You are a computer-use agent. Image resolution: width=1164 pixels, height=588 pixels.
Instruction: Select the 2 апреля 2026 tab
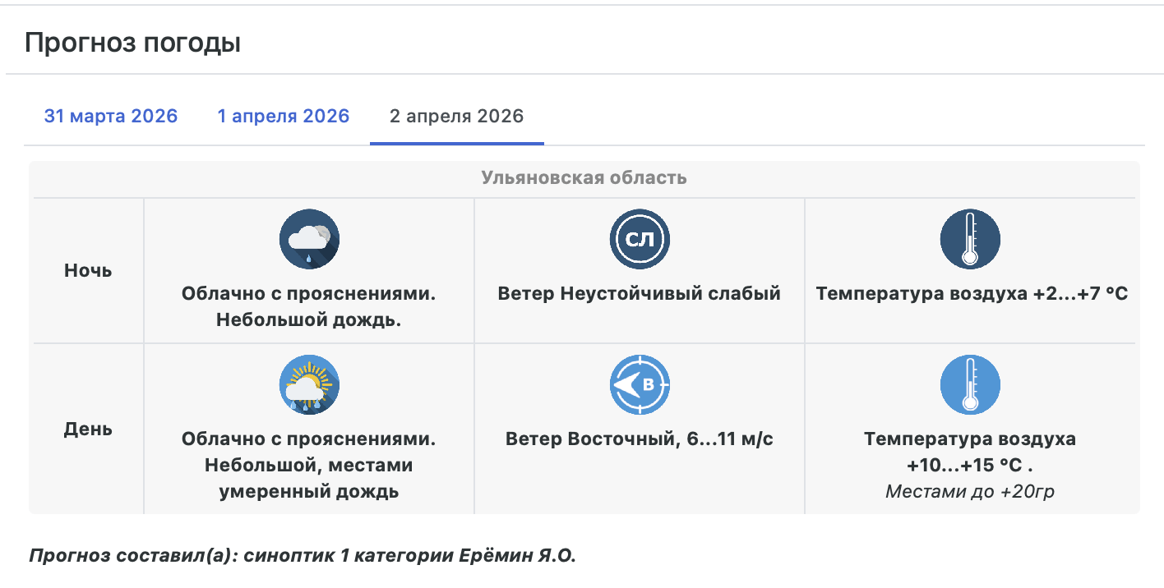456,116
